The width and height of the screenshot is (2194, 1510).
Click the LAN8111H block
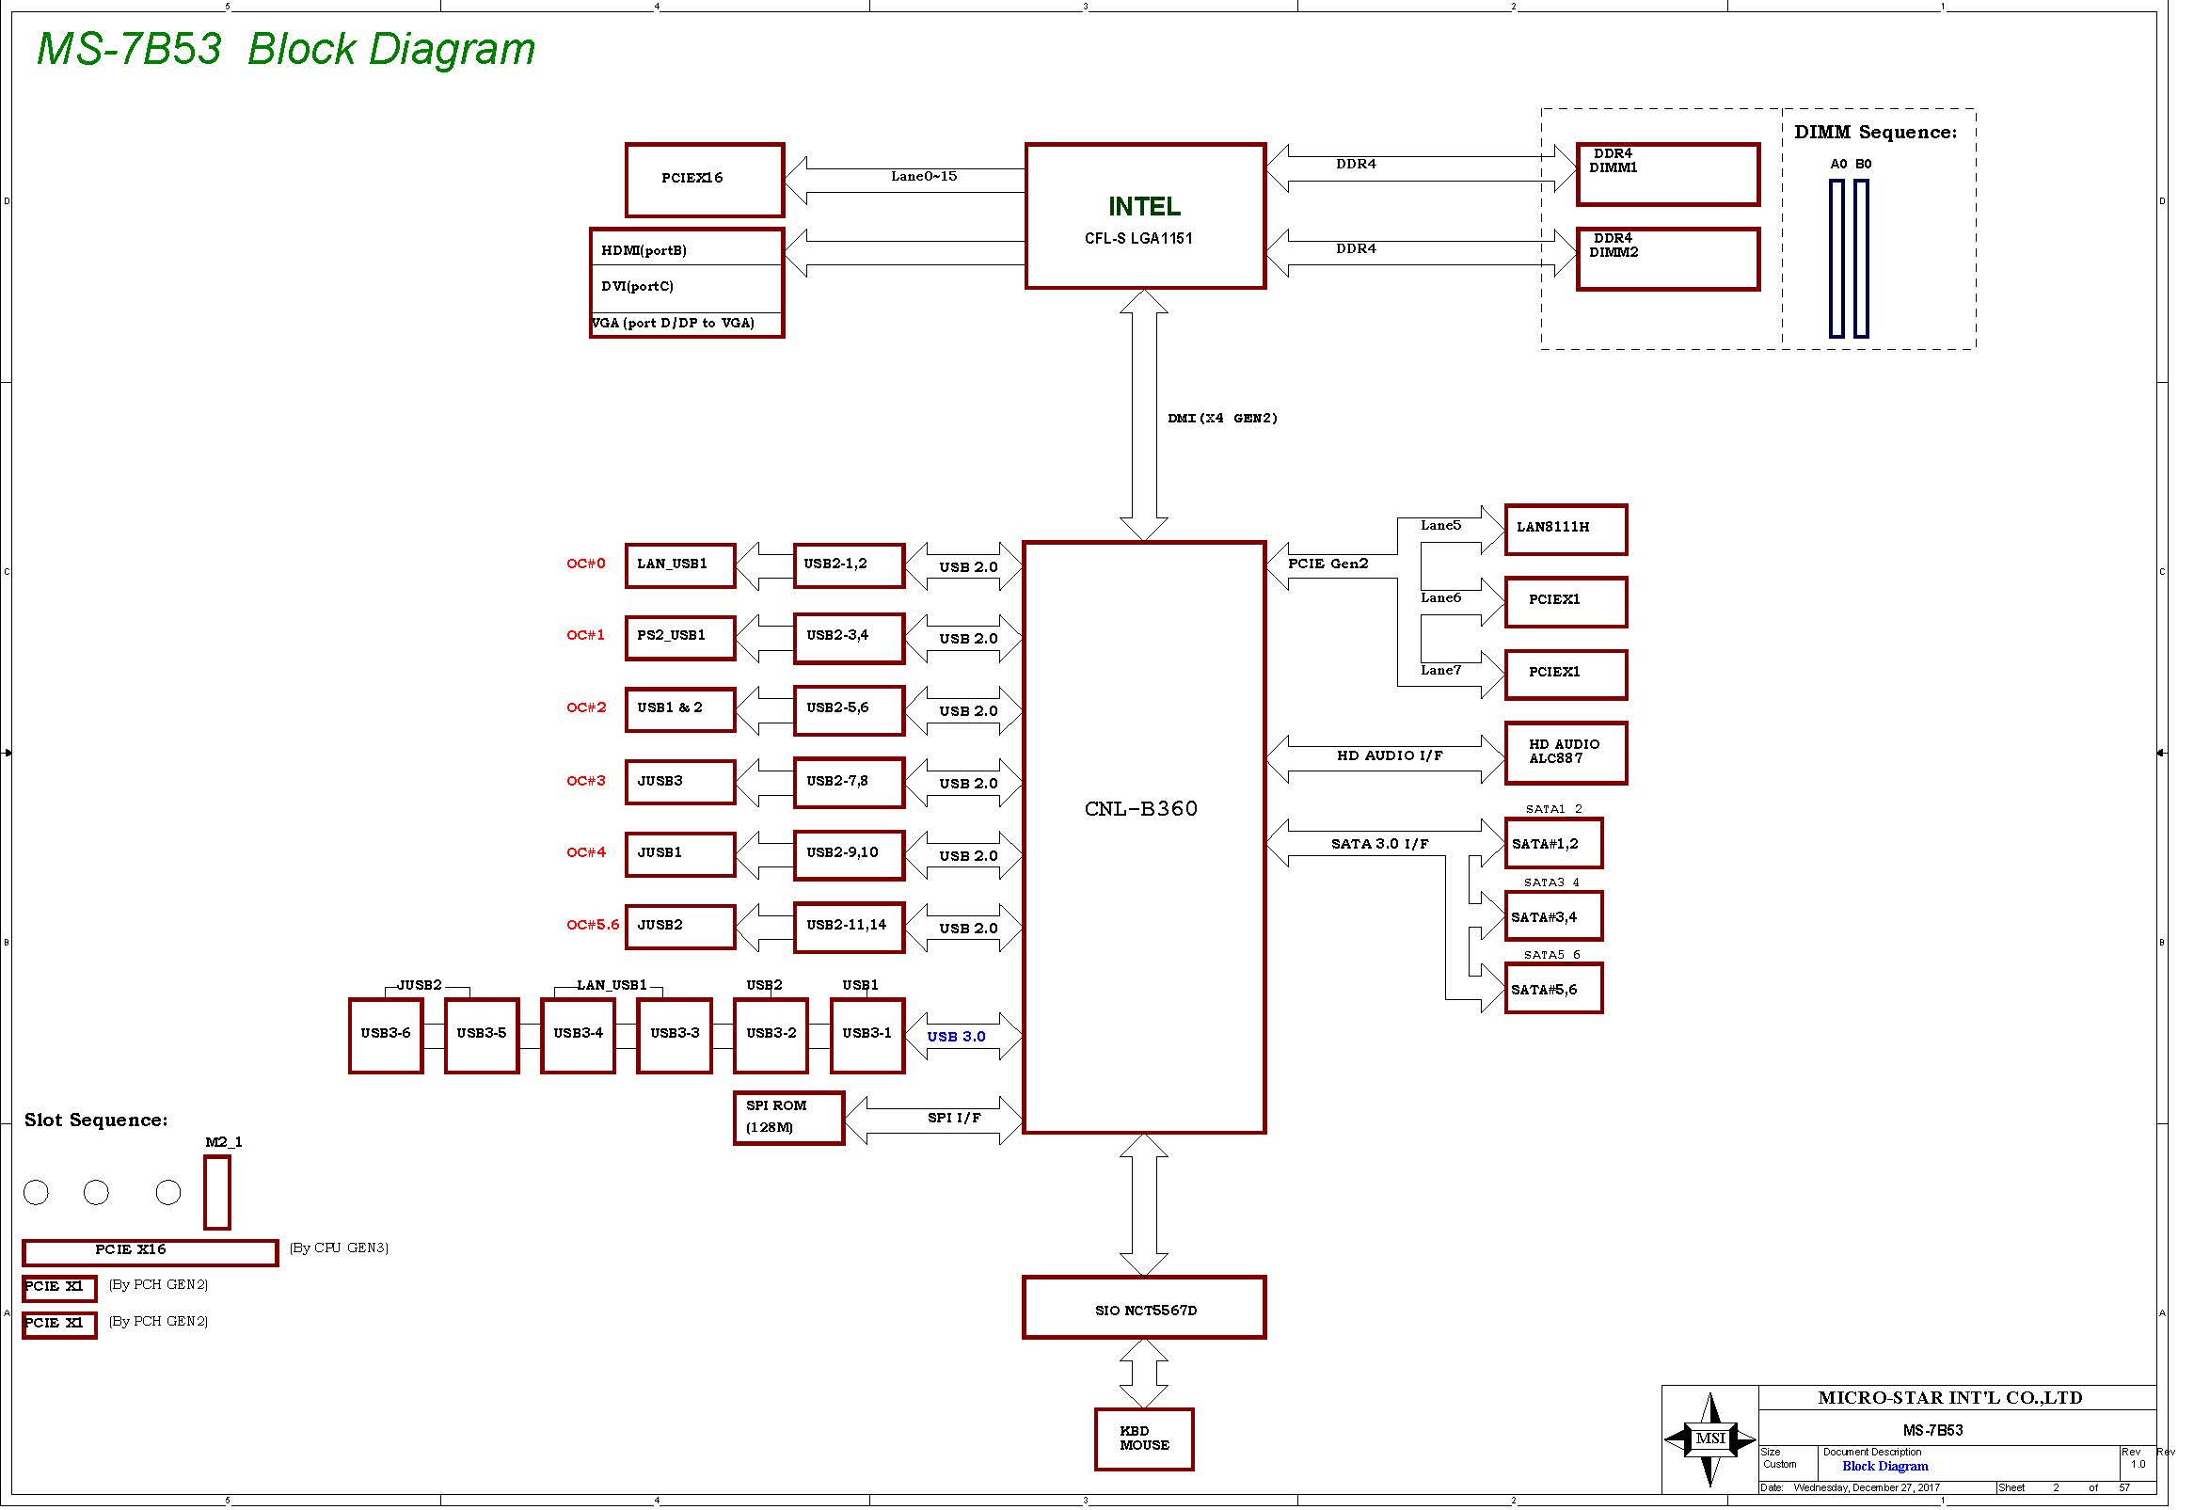coord(1565,529)
